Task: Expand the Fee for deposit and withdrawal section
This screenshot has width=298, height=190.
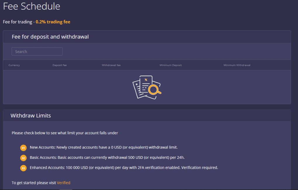Action: coord(50,36)
